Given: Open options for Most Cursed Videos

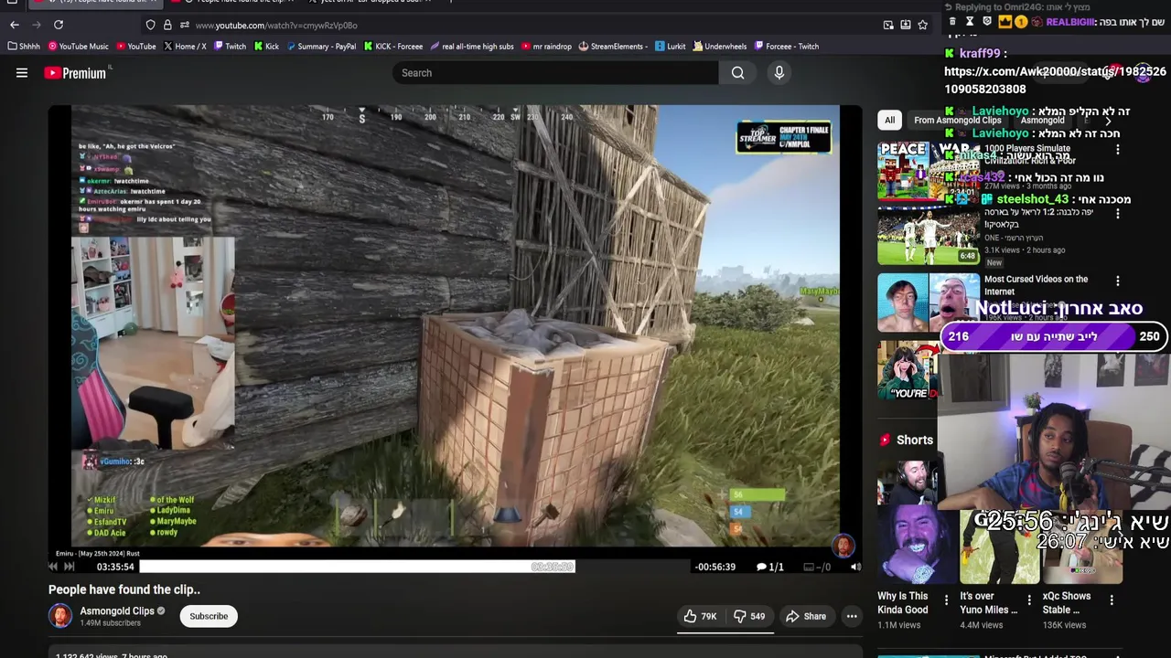Looking at the screenshot, I should [1117, 281].
